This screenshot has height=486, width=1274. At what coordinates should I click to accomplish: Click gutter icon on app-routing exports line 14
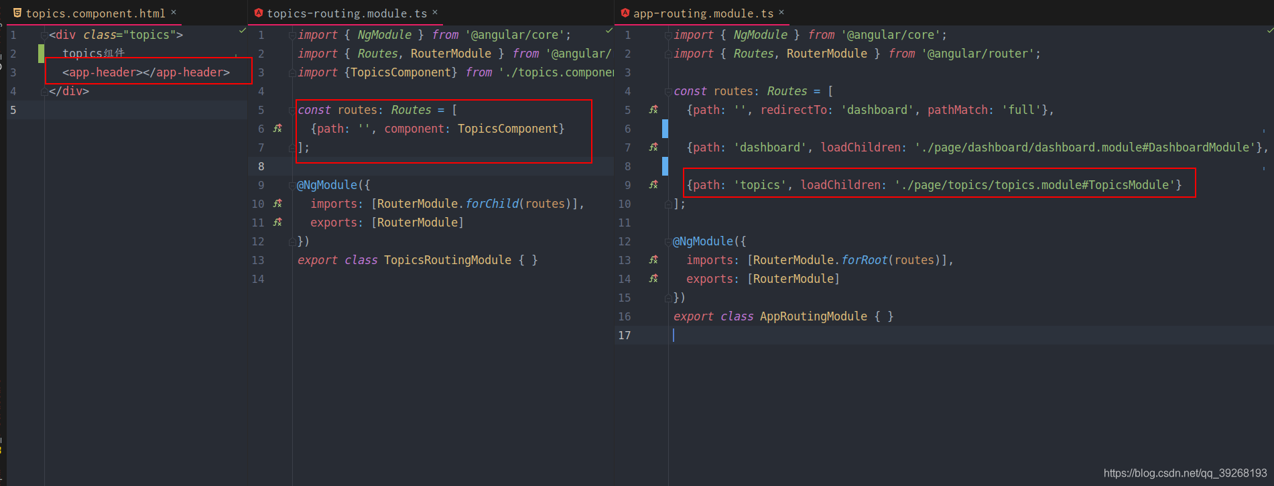pyautogui.click(x=653, y=278)
